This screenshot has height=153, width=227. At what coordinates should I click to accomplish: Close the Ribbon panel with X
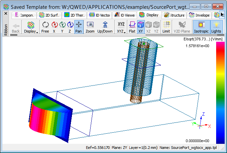[5, 13]
